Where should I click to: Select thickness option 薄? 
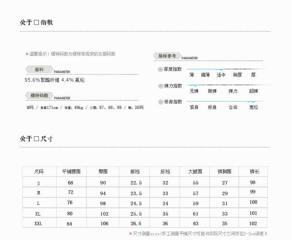(x=191, y=75)
